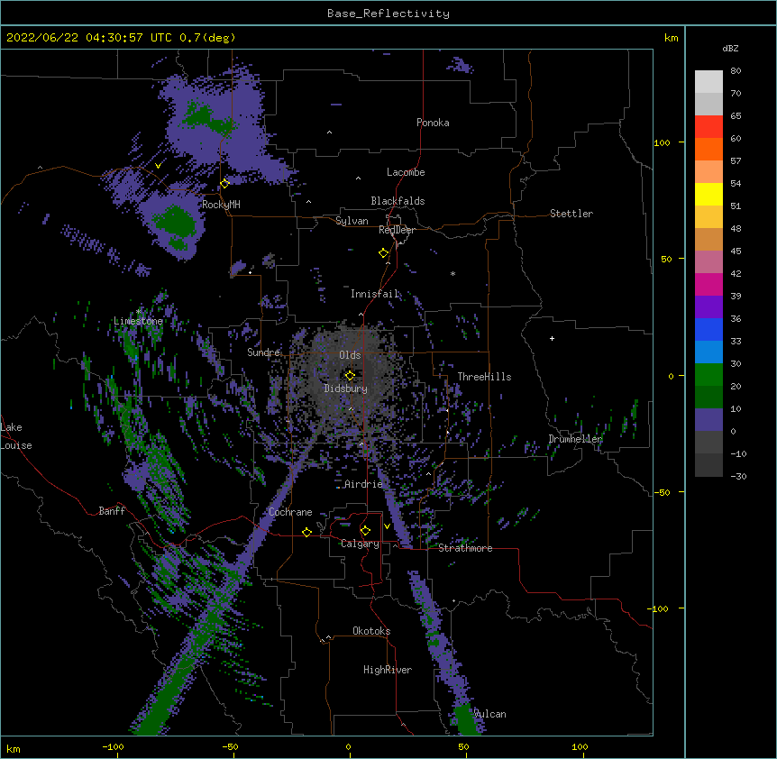The image size is (777, 759).
Task: Click the radar site marker near Olds
Action: coord(350,375)
